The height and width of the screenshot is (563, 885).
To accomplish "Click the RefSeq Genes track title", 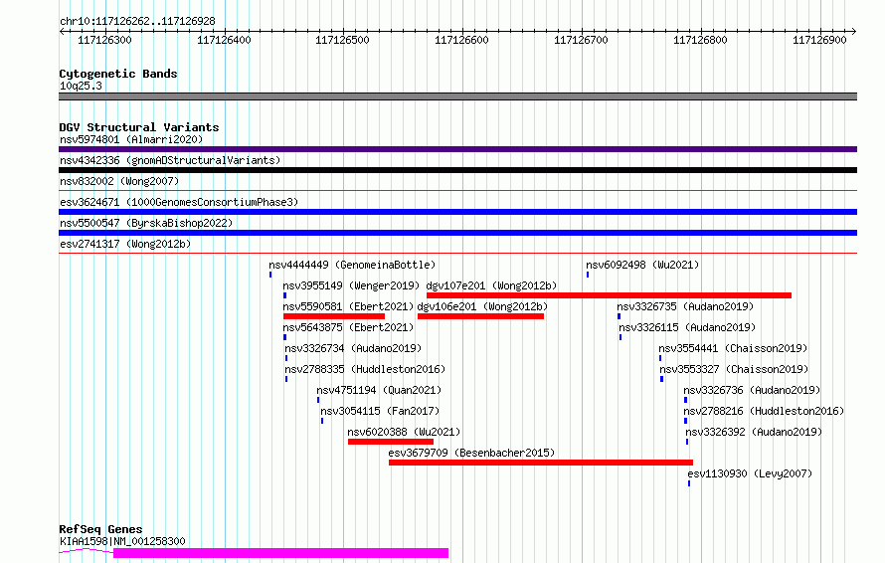I will tap(100, 529).
